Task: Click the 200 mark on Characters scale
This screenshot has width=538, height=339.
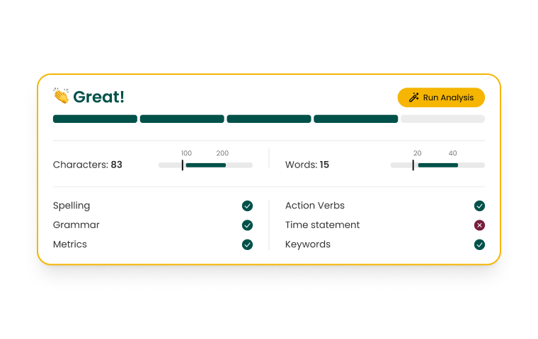Action: [x=222, y=153]
